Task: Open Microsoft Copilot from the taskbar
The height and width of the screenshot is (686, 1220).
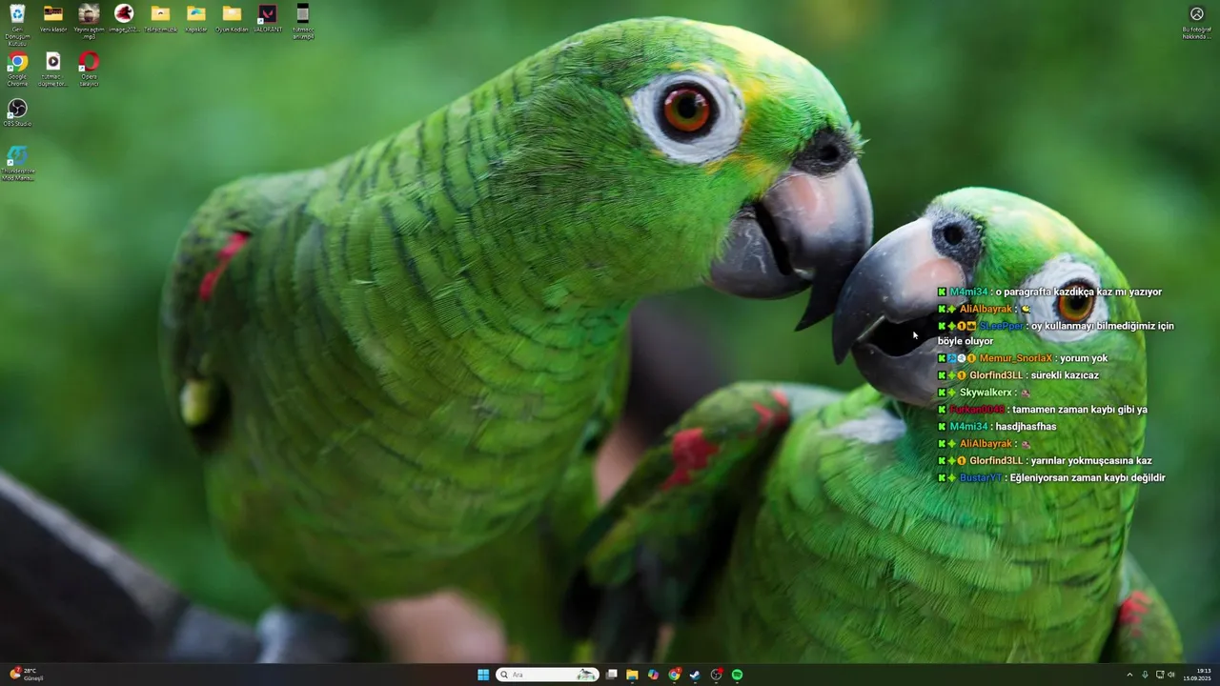Action: tap(653, 675)
